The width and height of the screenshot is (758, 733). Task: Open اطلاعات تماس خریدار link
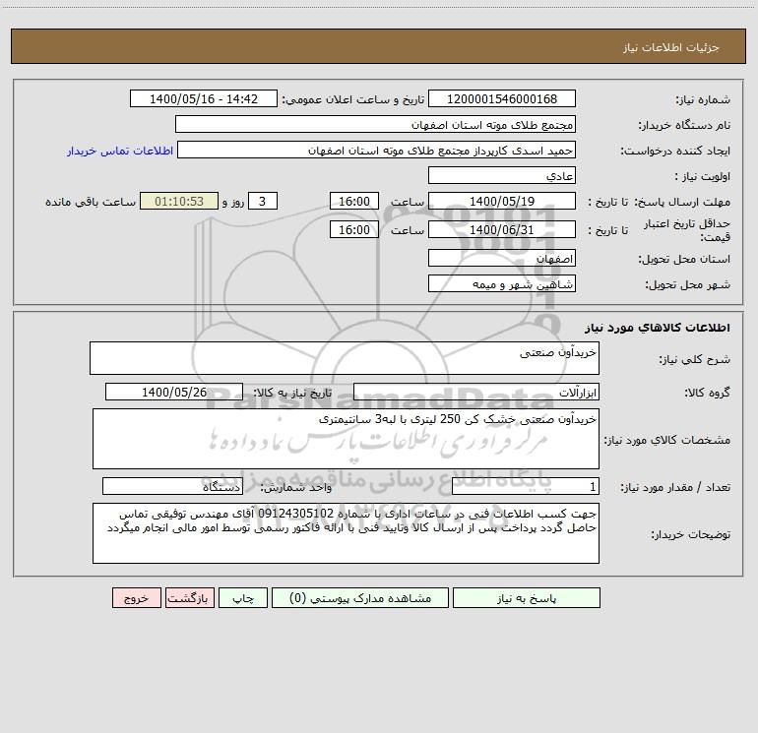click(x=120, y=151)
